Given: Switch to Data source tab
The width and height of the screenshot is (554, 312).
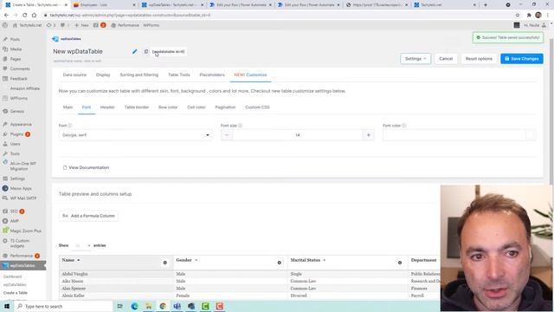Looking at the screenshot, I should (74, 75).
